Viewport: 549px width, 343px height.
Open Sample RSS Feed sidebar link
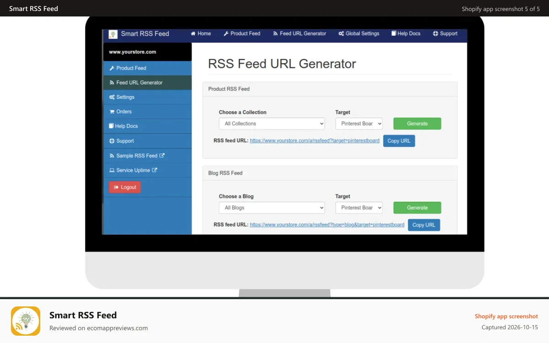(147, 156)
